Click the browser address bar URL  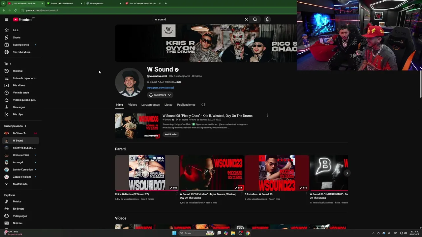(x=42, y=10)
